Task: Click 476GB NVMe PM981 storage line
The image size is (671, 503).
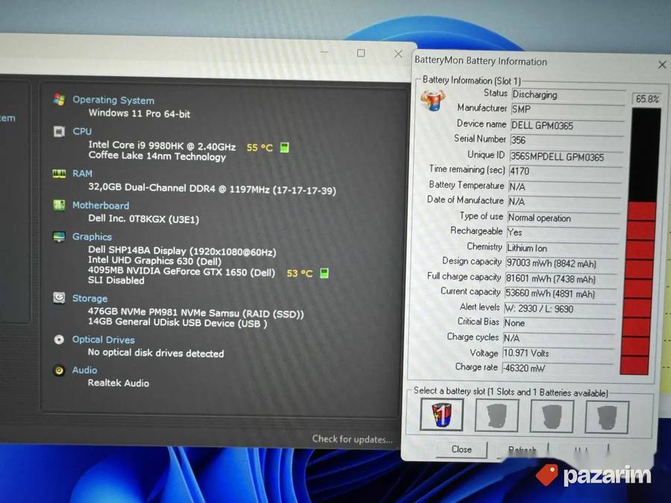Action: click(x=195, y=313)
